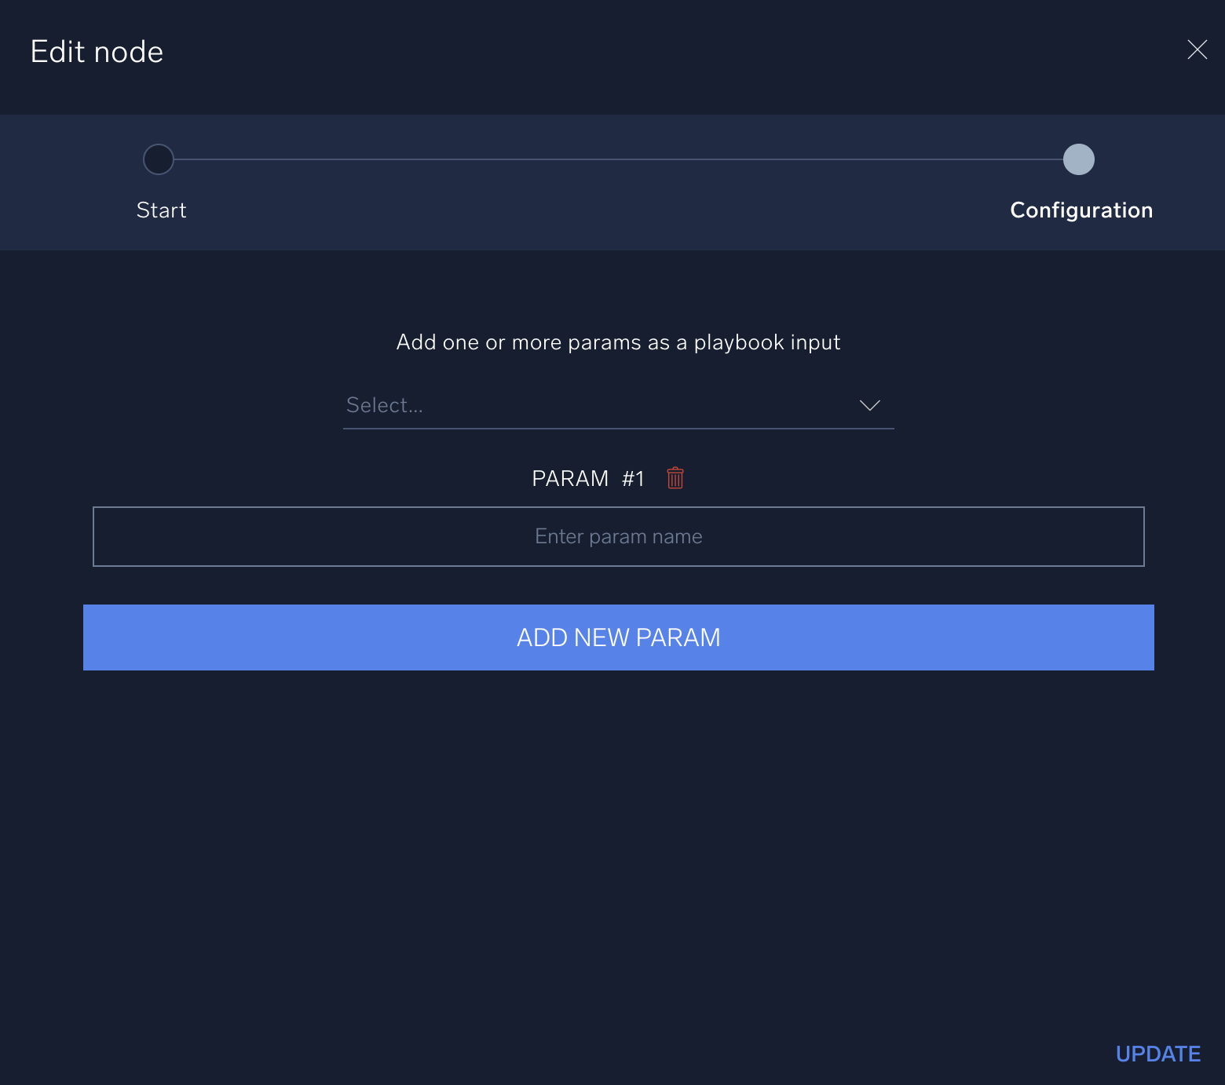Select the PARAM #1 label text
This screenshot has height=1085, width=1225.
point(587,478)
